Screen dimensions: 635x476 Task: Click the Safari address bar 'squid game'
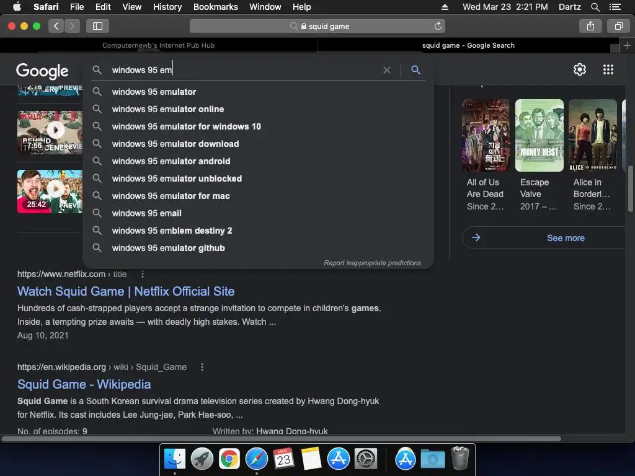317,26
